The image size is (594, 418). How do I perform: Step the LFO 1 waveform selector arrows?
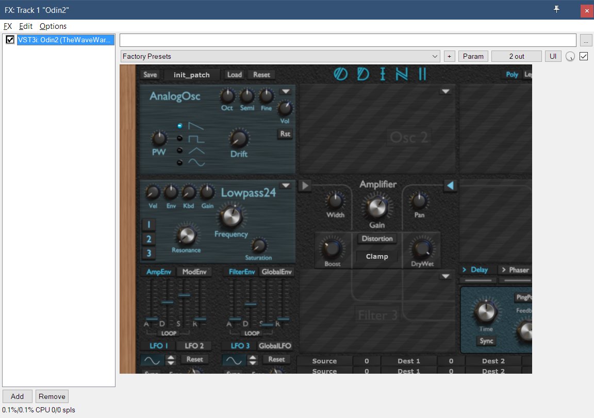[x=171, y=360]
